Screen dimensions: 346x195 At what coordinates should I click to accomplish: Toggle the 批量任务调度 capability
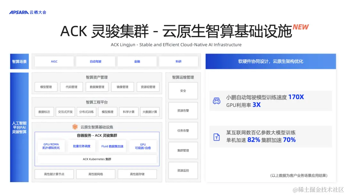pos(82,146)
